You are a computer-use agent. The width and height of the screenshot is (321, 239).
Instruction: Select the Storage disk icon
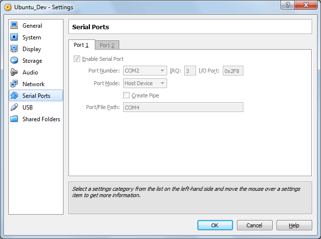pyautogui.click(x=14, y=61)
